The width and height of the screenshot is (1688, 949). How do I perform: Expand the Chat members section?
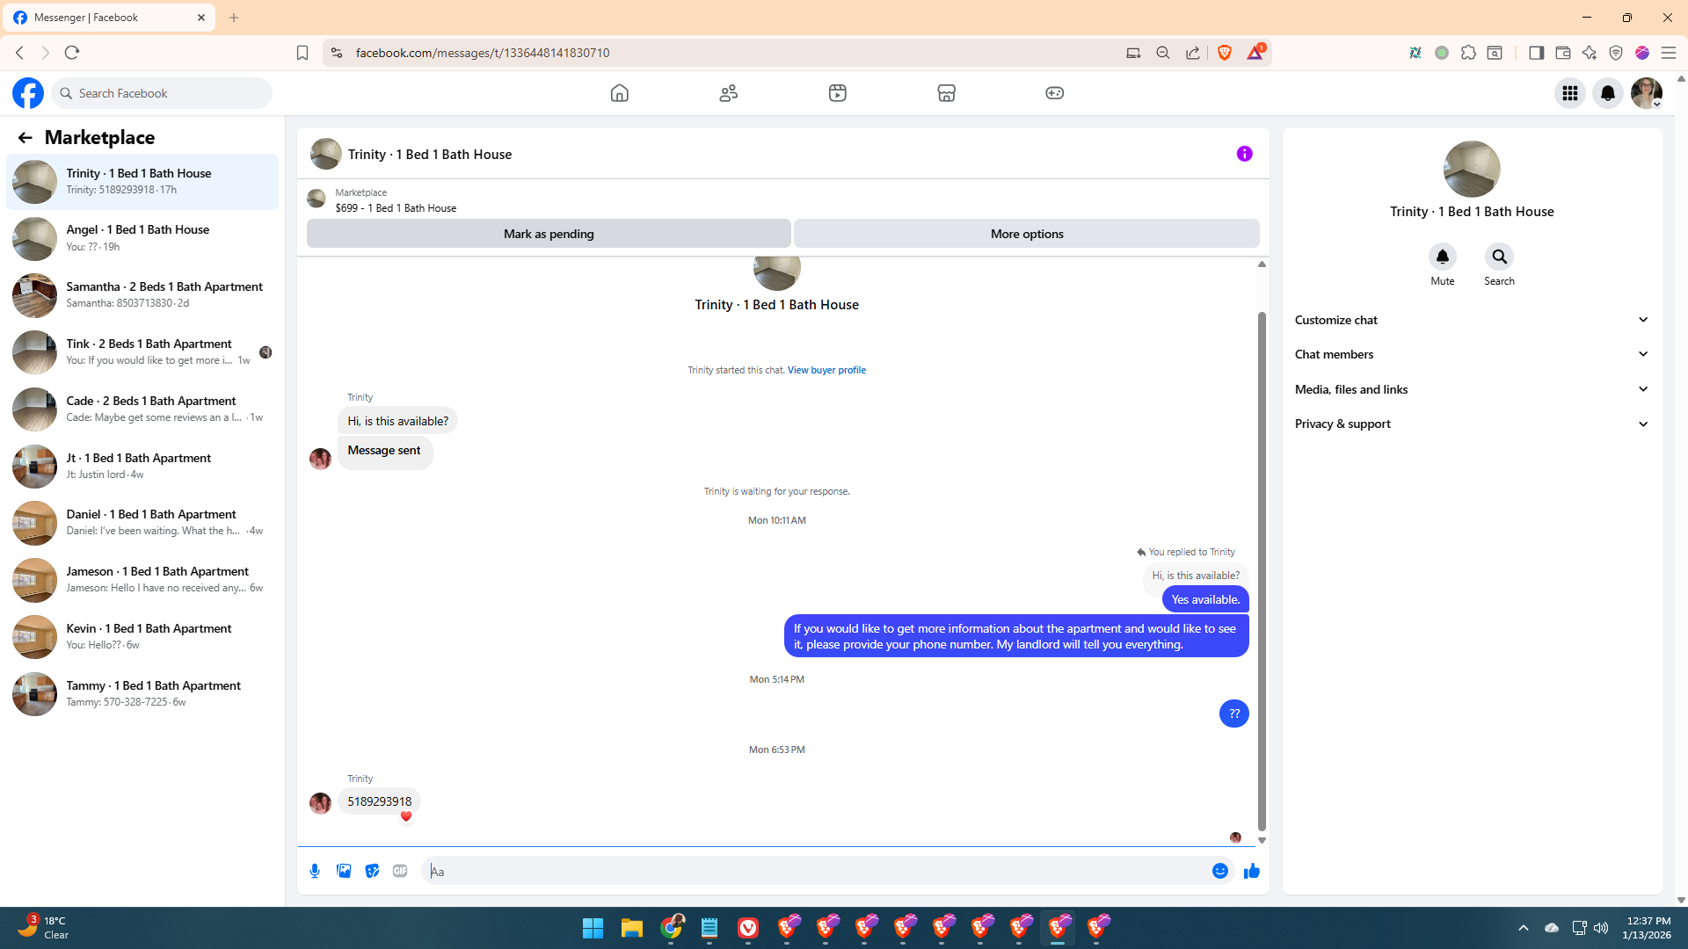pyautogui.click(x=1471, y=354)
